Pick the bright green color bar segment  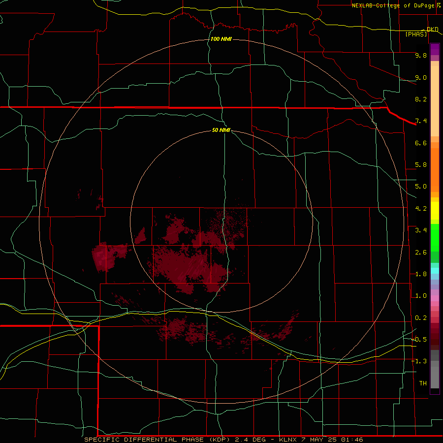coord(435,237)
